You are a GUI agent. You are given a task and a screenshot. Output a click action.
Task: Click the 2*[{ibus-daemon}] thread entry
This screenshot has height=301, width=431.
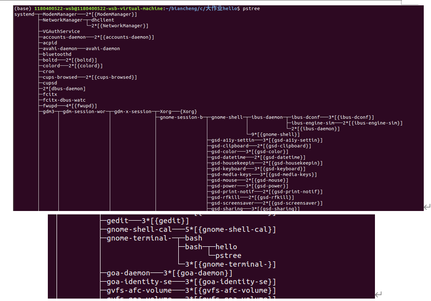[x=316, y=129]
